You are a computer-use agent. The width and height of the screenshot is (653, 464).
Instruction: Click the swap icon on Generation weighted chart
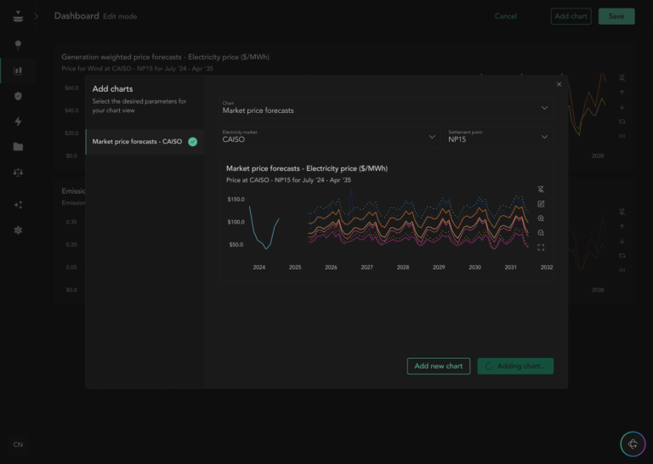point(622,122)
